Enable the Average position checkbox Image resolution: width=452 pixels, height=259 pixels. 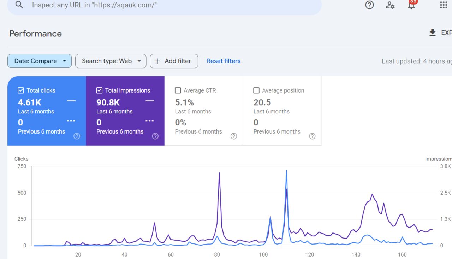pyautogui.click(x=256, y=90)
